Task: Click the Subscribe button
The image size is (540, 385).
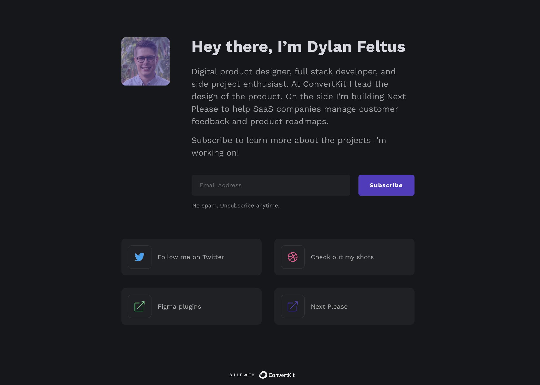Action: 386,185
